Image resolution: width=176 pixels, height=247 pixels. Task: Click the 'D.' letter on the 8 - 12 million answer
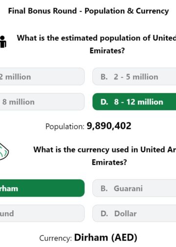click(x=104, y=102)
